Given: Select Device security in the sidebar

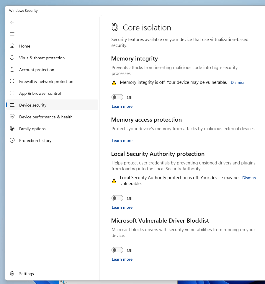Looking at the screenshot, I should tap(52, 105).
